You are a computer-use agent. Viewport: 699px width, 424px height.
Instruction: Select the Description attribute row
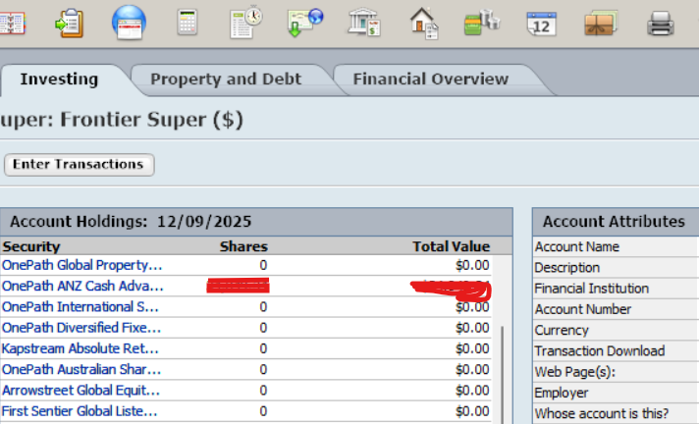616,268
